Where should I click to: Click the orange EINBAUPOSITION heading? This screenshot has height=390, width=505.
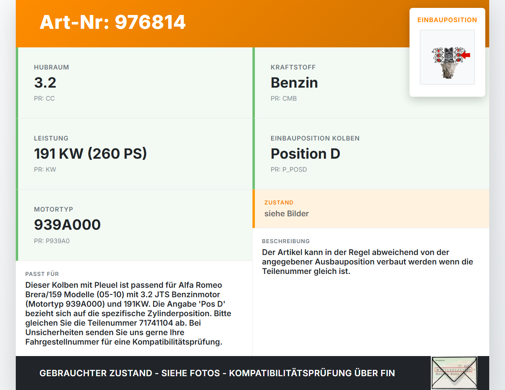tap(447, 20)
